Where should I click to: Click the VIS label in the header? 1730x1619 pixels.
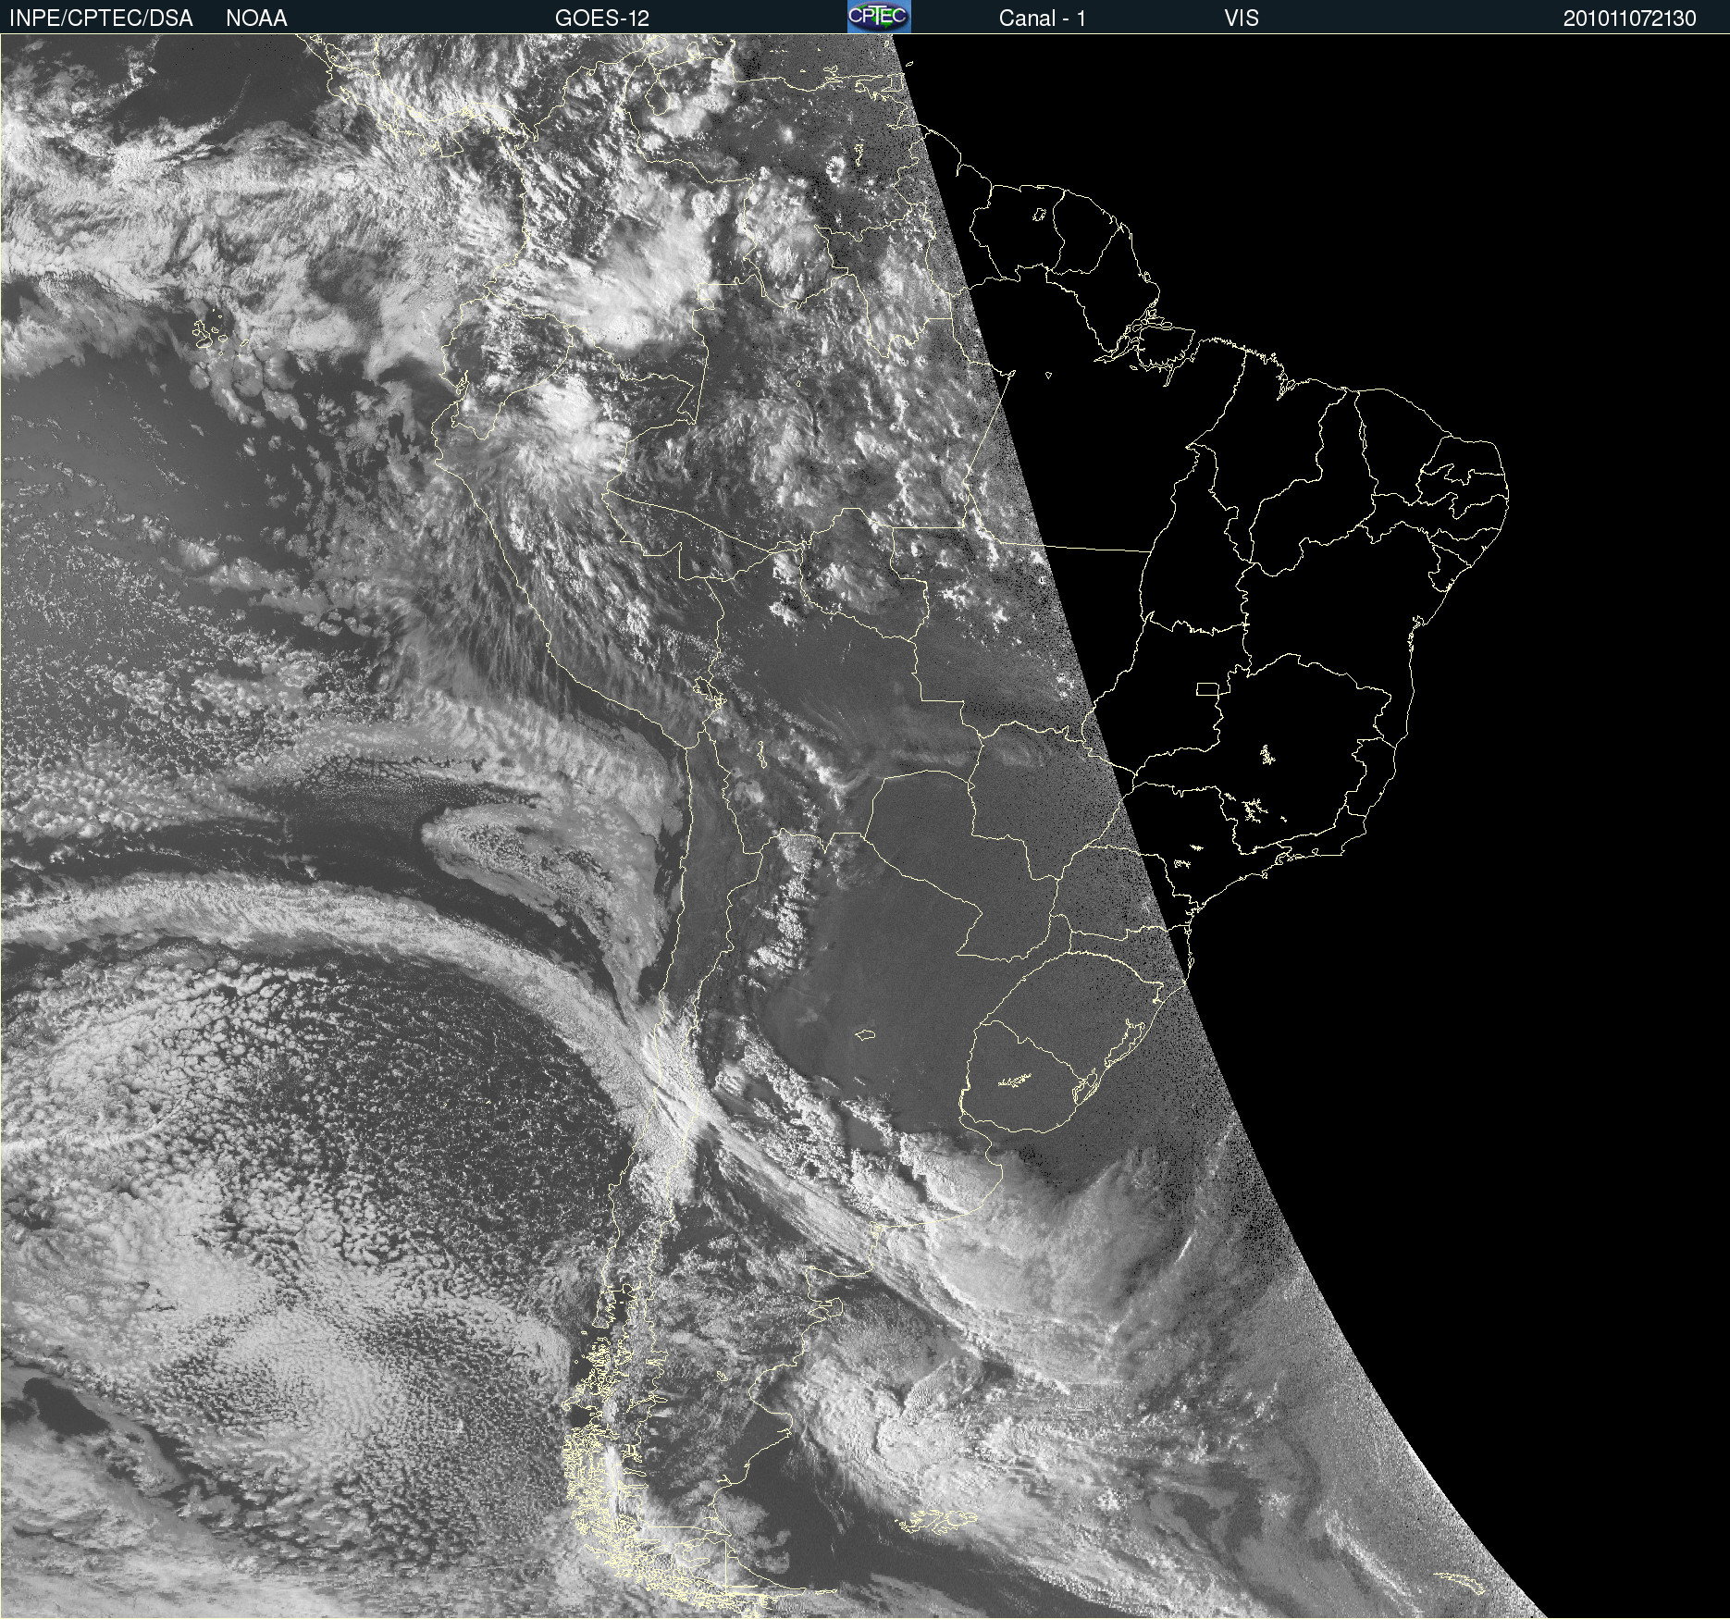click(1242, 19)
